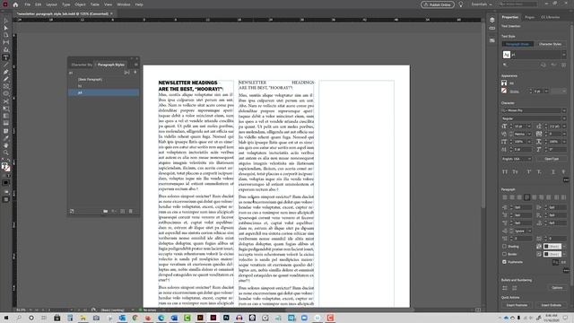This screenshot has height=323, width=574.
Task: Open the paragraph style p1 dropdown
Action: coord(564,55)
